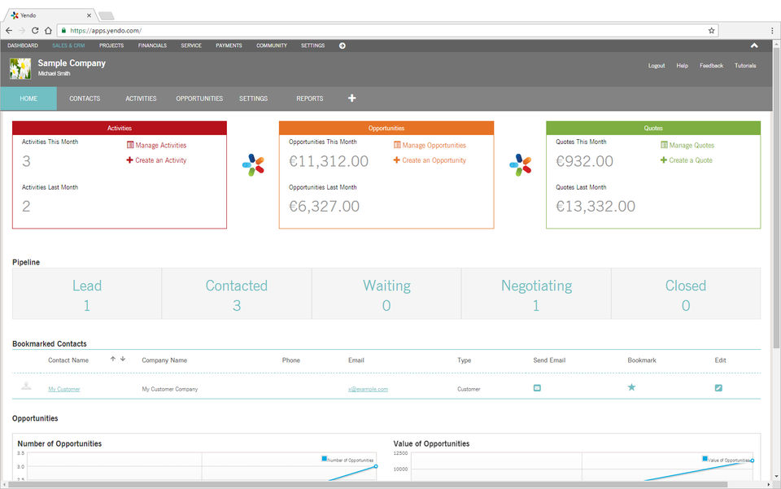Viewport: 781px width, 489px height.
Task: Reload the page with the refresh icon
Action: tap(35, 30)
